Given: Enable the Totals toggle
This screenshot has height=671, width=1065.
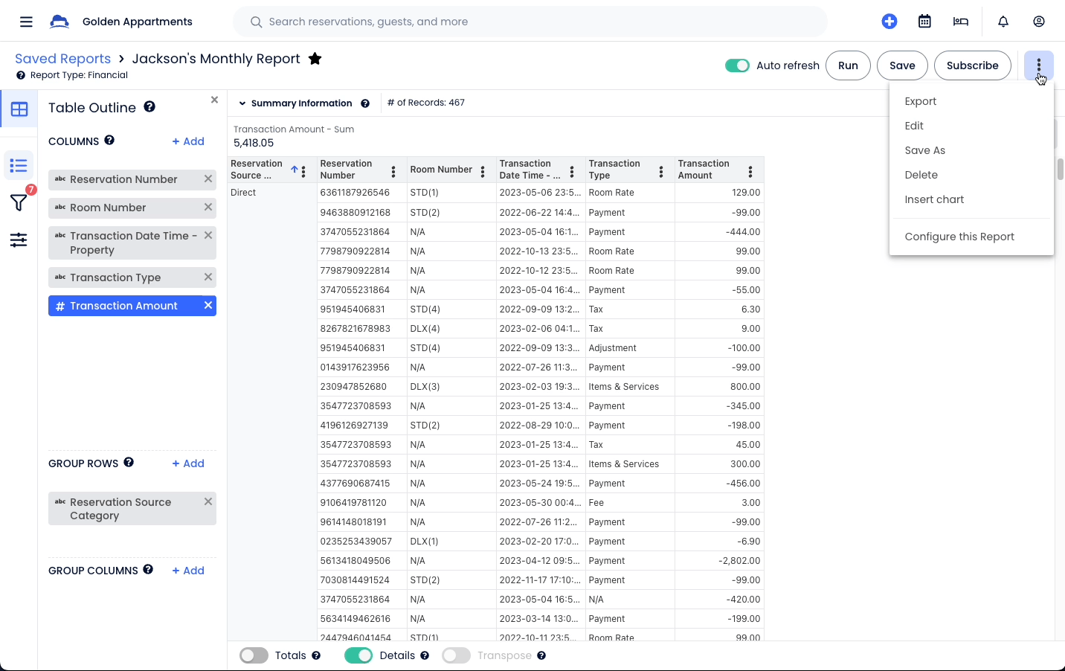Looking at the screenshot, I should click(x=254, y=655).
